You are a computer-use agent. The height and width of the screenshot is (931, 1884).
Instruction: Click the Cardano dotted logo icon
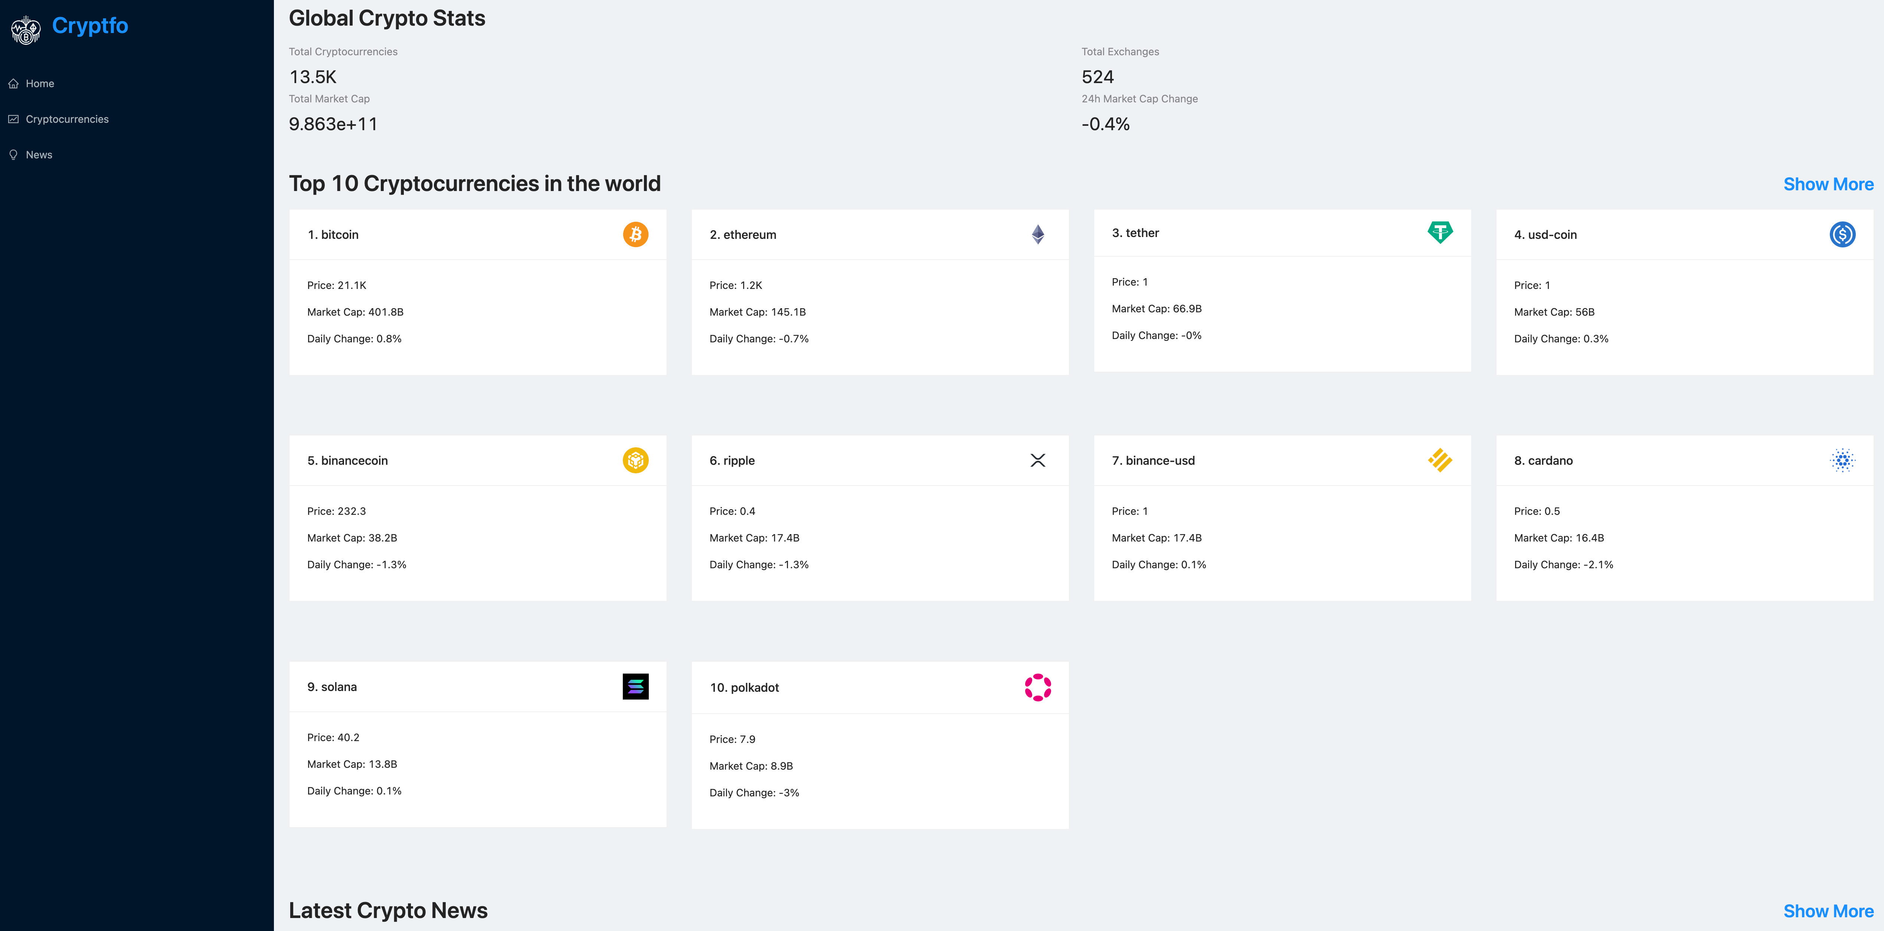(x=1842, y=460)
